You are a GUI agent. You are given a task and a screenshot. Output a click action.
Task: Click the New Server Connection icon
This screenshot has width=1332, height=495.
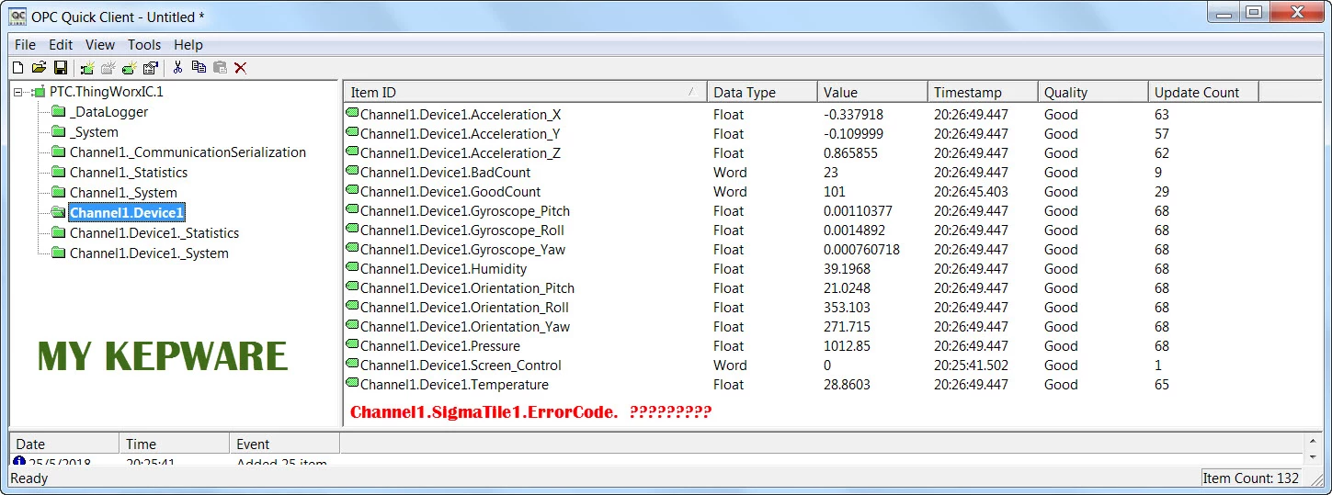(87, 67)
